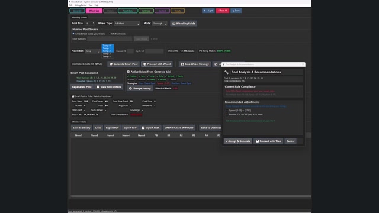This screenshot has height=213, width=379.
Task: Select Temp 0 in the list
Action: 108,46
